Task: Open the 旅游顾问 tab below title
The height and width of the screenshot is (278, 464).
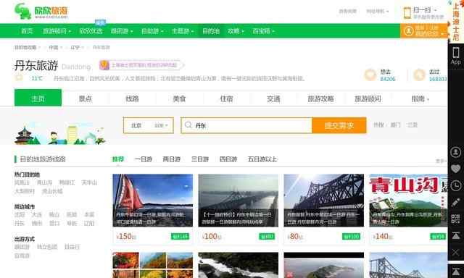Action: pos(368,98)
